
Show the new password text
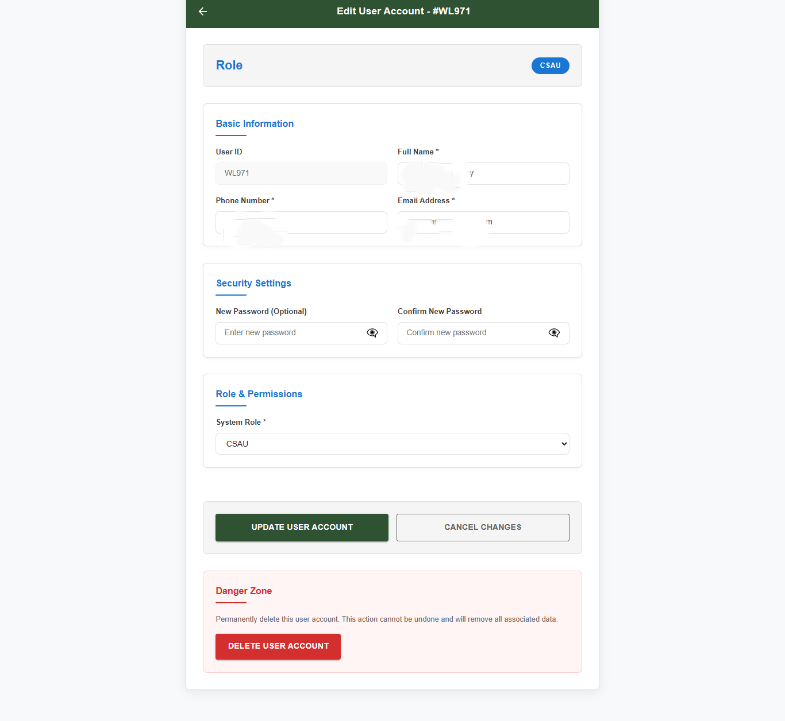[x=372, y=333]
